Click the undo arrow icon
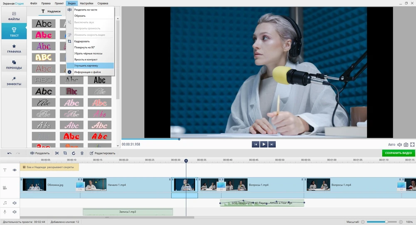 (10, 153)
